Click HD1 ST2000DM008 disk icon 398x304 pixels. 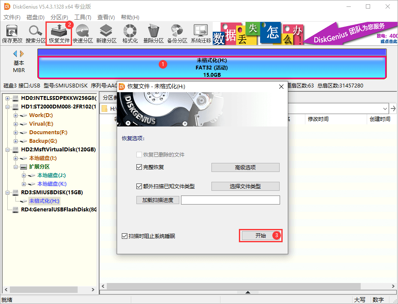pyautogui.click(x=15, y=107)
